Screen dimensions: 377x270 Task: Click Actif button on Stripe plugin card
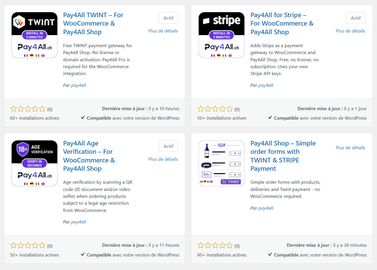click(356, 18)
